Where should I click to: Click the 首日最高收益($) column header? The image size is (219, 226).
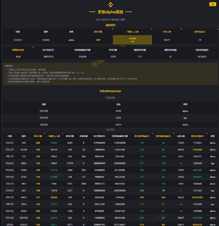pyautogui.click(x=142, y=136)
